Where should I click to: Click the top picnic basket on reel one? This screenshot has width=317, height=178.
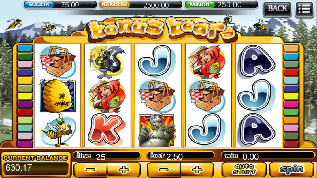58,62
